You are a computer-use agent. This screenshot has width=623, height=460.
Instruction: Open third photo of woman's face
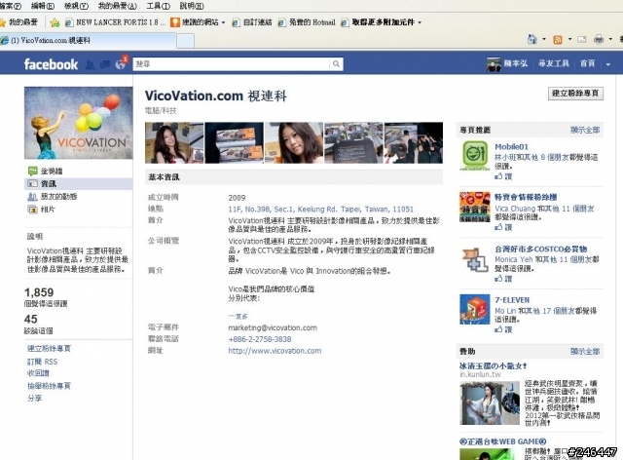tap(294, 143)
